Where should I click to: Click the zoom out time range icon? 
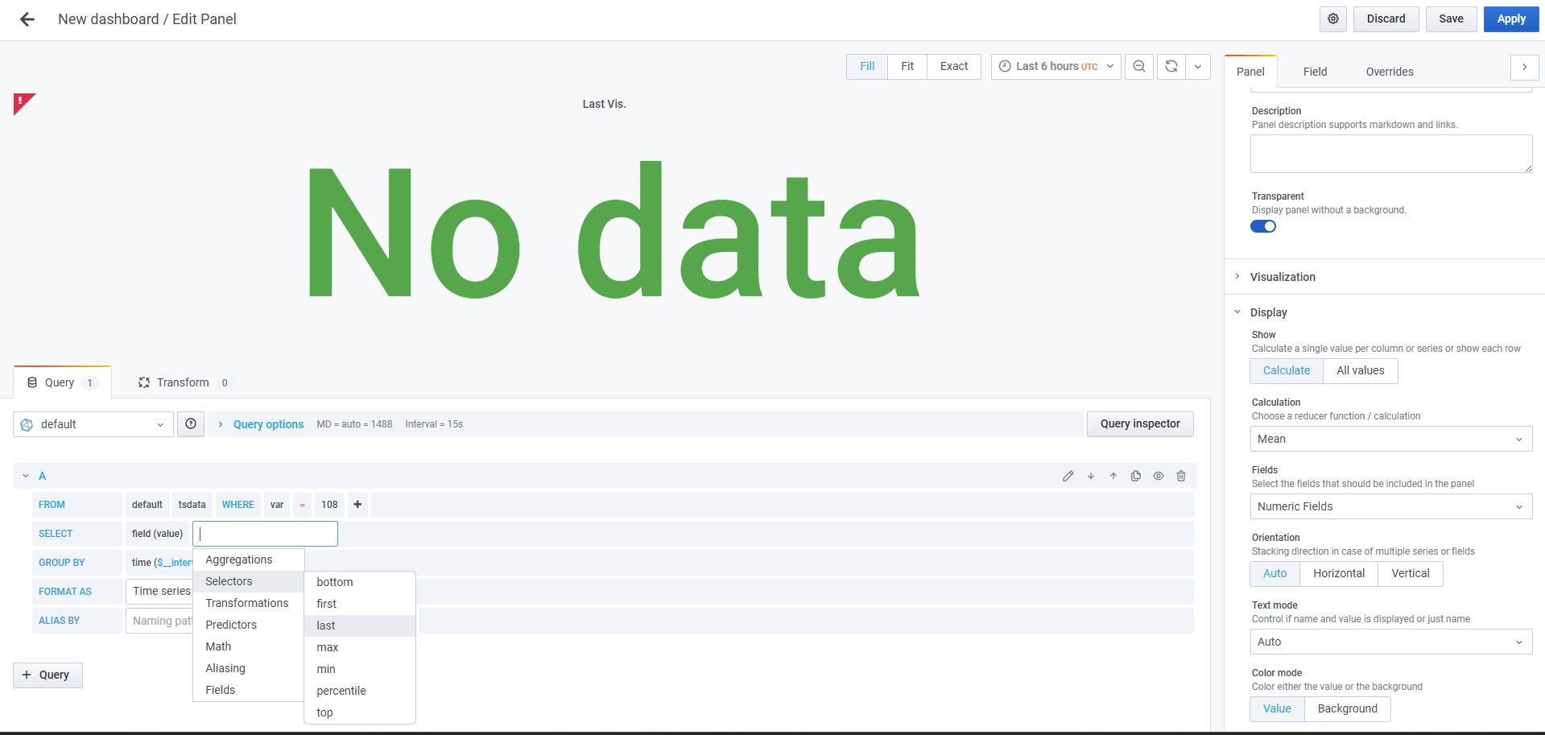[1139, 67]
